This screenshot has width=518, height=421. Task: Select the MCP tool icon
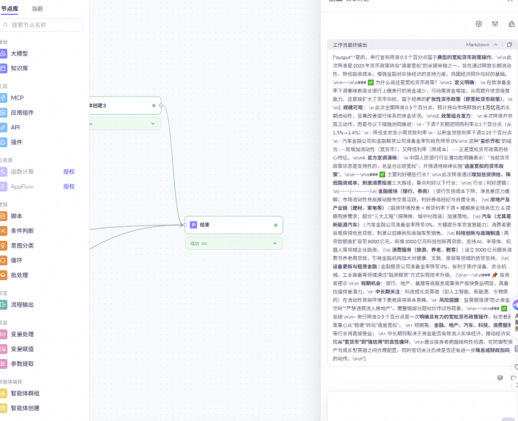pos(3,98)
